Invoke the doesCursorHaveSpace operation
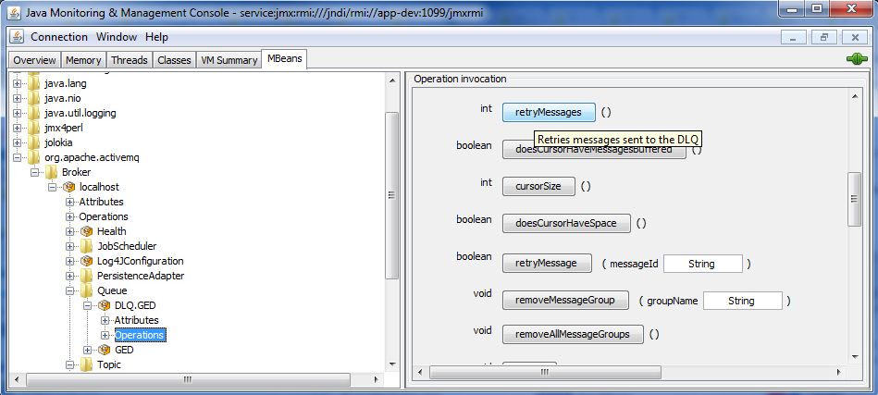 click(566, 223)
